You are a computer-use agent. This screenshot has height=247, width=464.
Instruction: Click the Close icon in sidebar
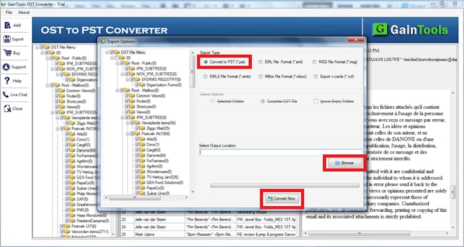coord(7,109)
